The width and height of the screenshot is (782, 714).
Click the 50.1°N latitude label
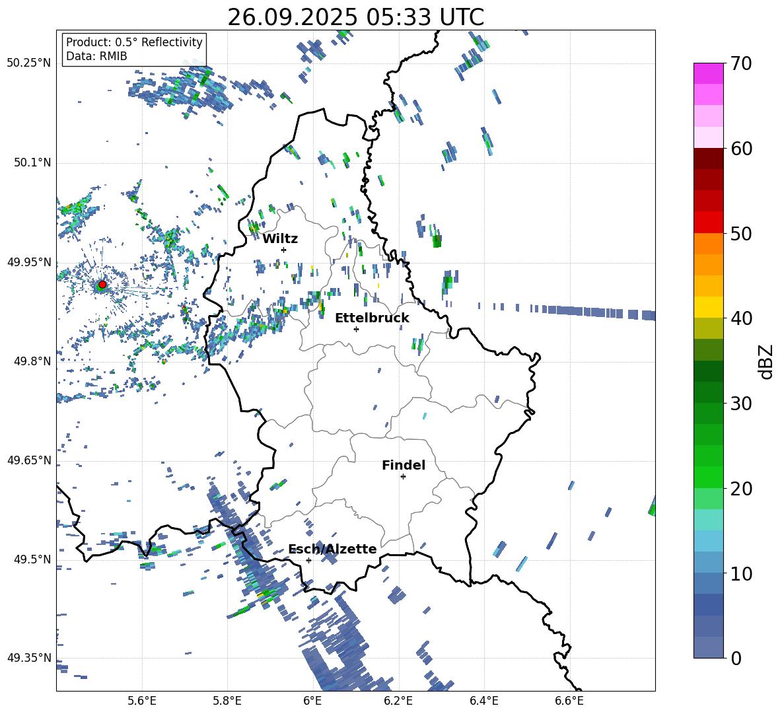point(32,162)
